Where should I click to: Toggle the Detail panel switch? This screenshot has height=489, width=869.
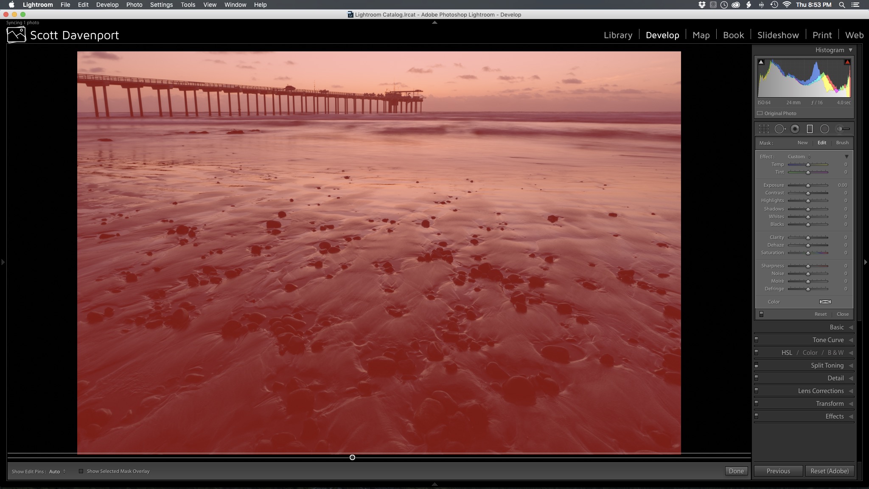pyautogui.click(x=757, y=378)
